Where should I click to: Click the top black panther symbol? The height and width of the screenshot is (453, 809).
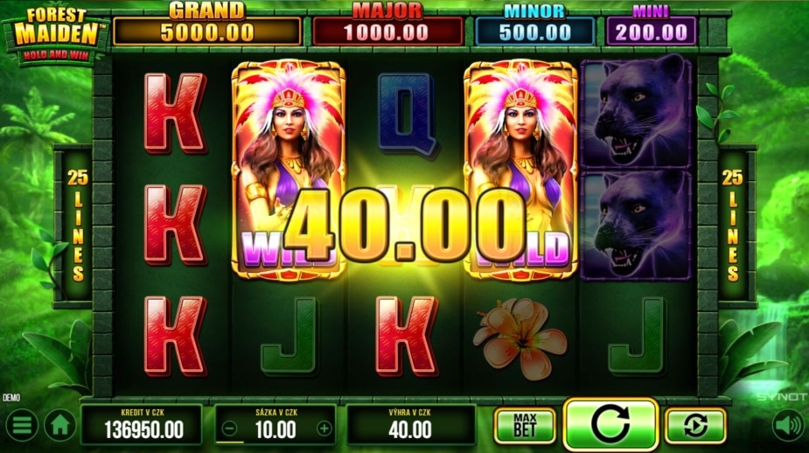(x=637, y=112)
